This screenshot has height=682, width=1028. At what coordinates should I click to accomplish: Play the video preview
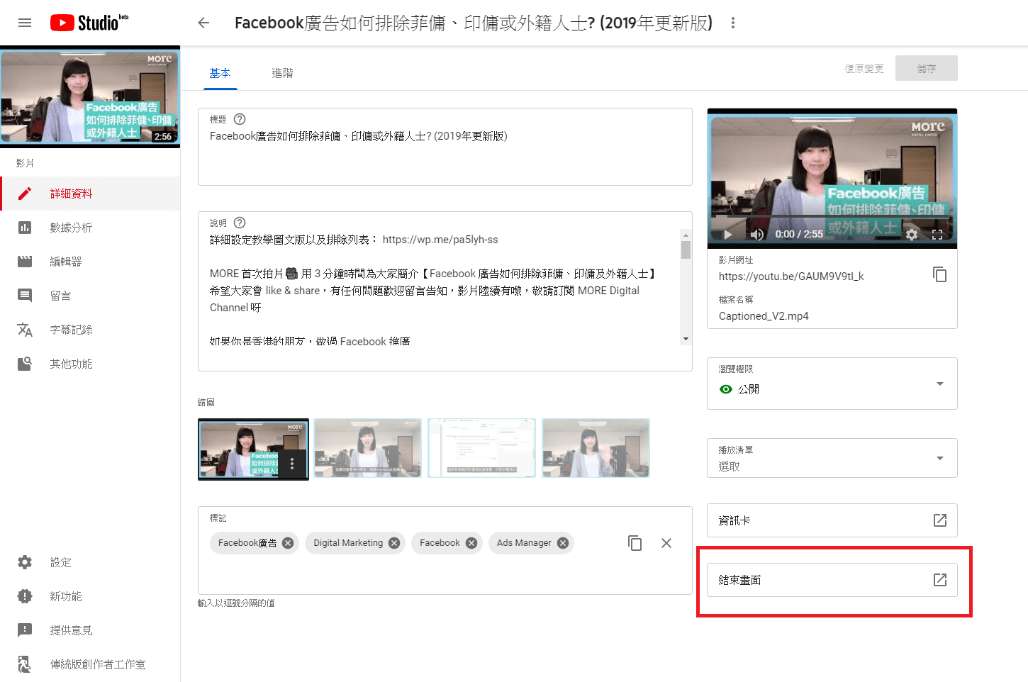pos(727,234)
